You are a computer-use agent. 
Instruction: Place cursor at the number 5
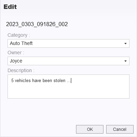(12, 81)
